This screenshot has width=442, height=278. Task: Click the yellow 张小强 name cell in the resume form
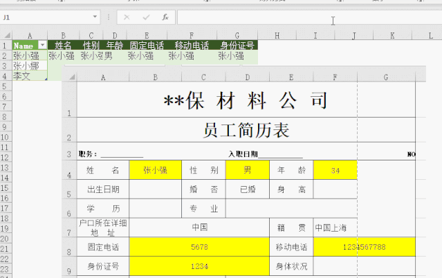coord(156,170)
